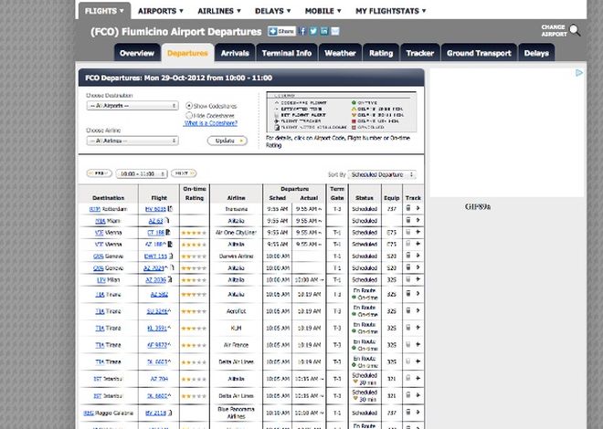
Task: Open flight tracker in Air One CityLiner row
Action: pos(418,232)
